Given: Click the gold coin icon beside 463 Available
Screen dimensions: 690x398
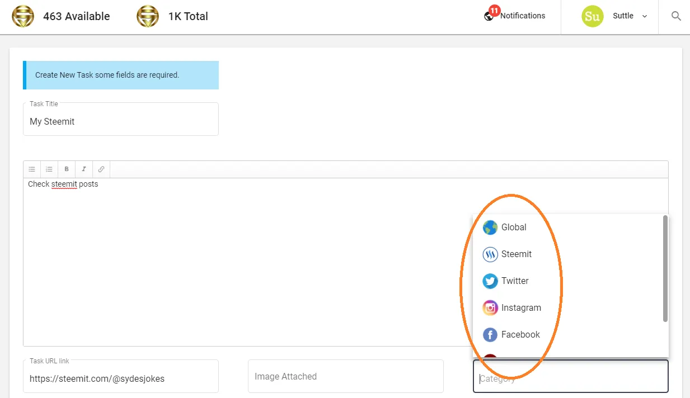Looking at the screenshot, I should 23,16.
